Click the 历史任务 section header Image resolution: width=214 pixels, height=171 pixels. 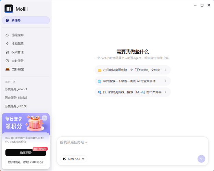click(x=10, y=82)
